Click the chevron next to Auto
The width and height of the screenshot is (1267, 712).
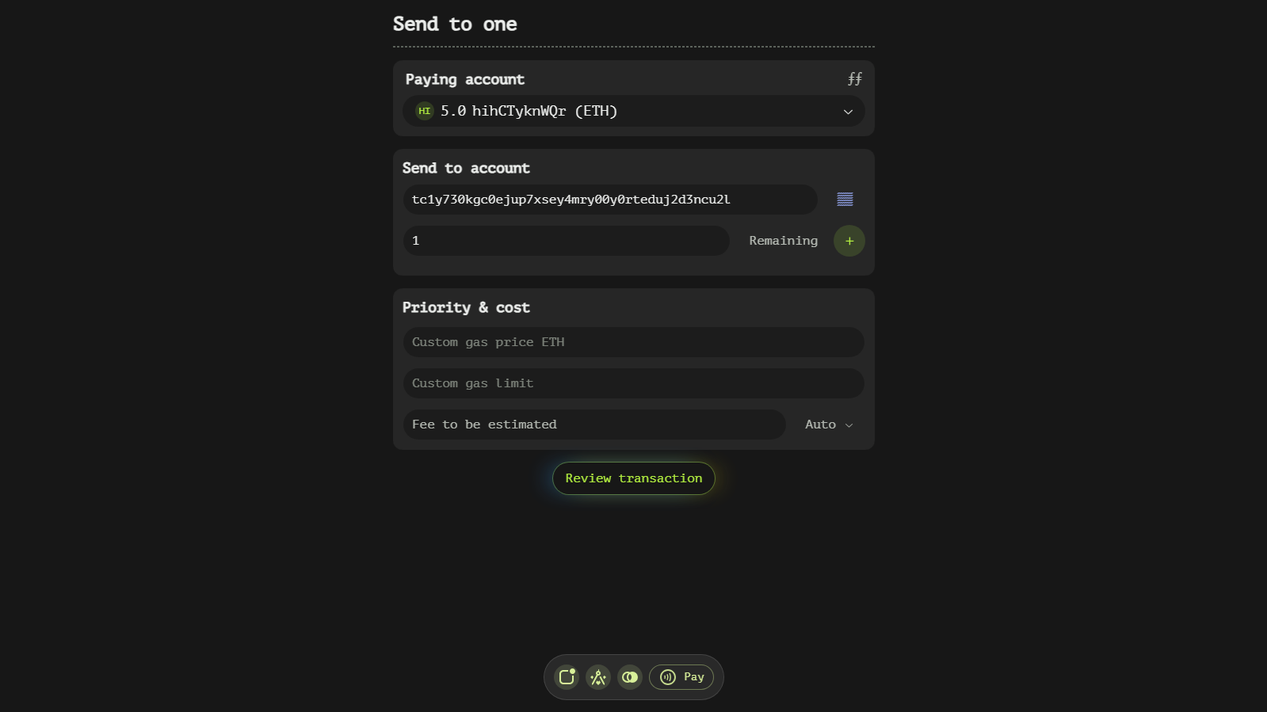tap(849, 425)
